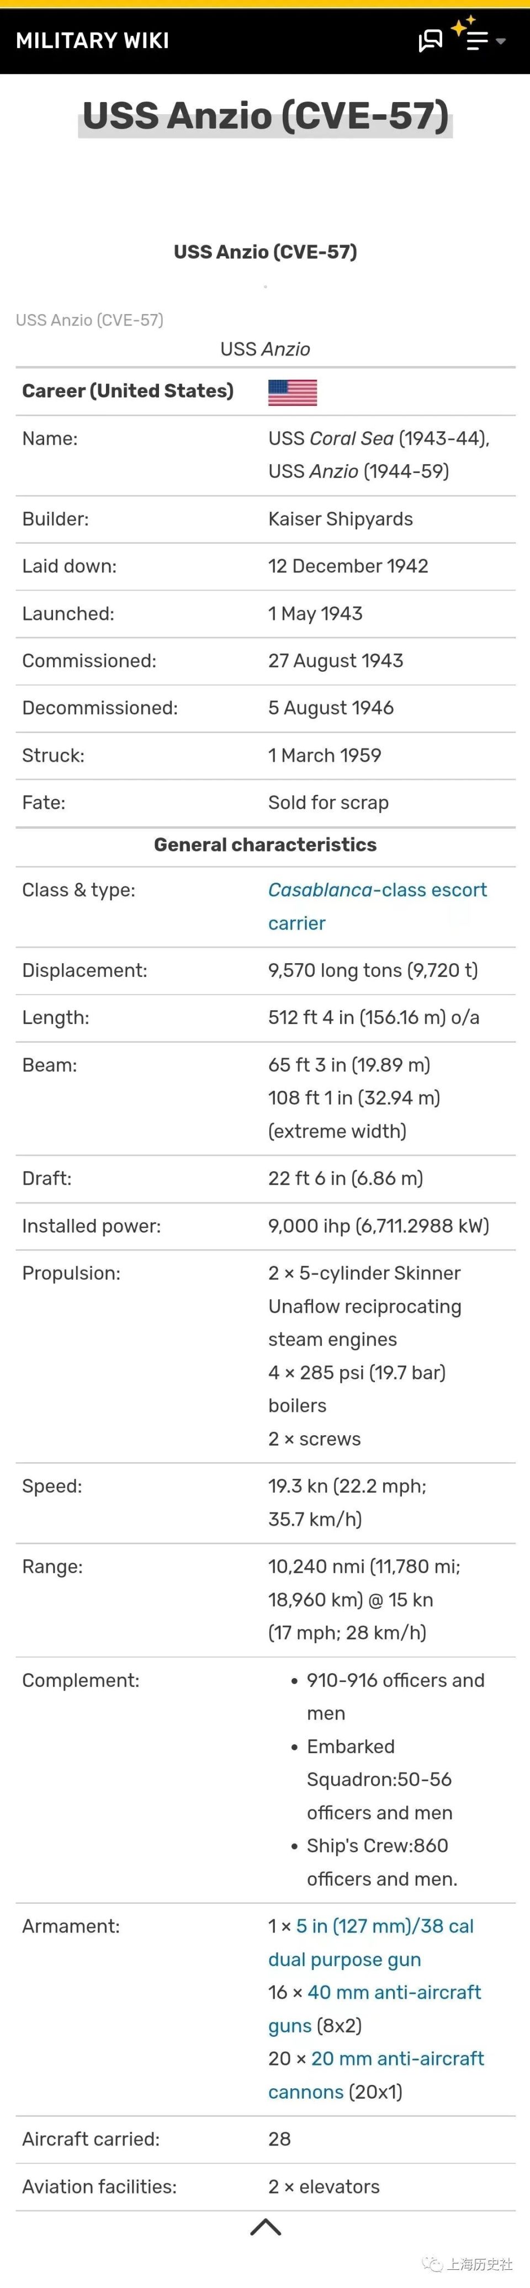The width and height of the screenshot is (530, 2288).
Task: Click the WeChat logo watermark icon
Action: (432, 2264)
